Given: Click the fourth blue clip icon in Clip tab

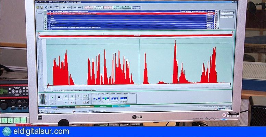Looking at the screenshot, I should pos(124,99).
